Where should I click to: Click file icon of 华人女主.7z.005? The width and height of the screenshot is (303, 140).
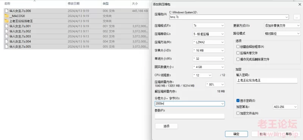[6, 47]
